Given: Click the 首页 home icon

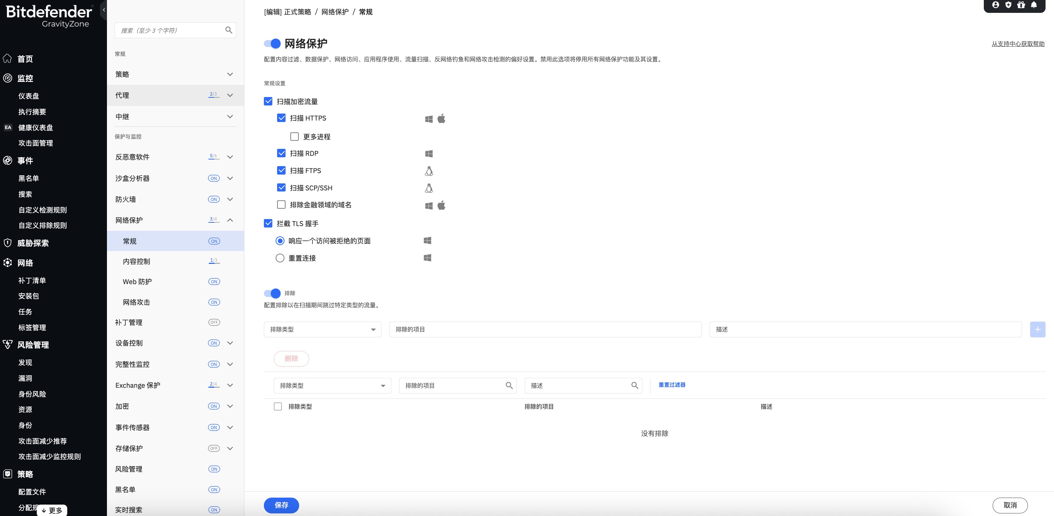Looking at the screenshot, I should tap(7, 58).
